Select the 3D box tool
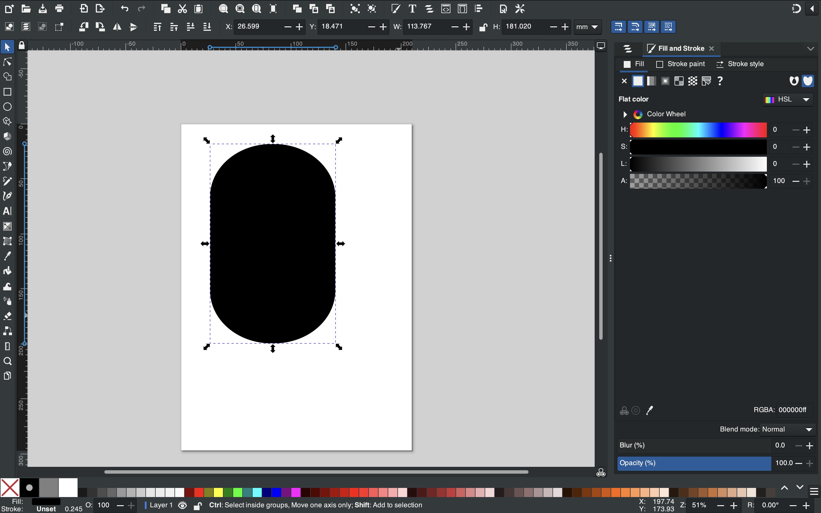This screenshot has width=821, height=513. coord(7,137)
